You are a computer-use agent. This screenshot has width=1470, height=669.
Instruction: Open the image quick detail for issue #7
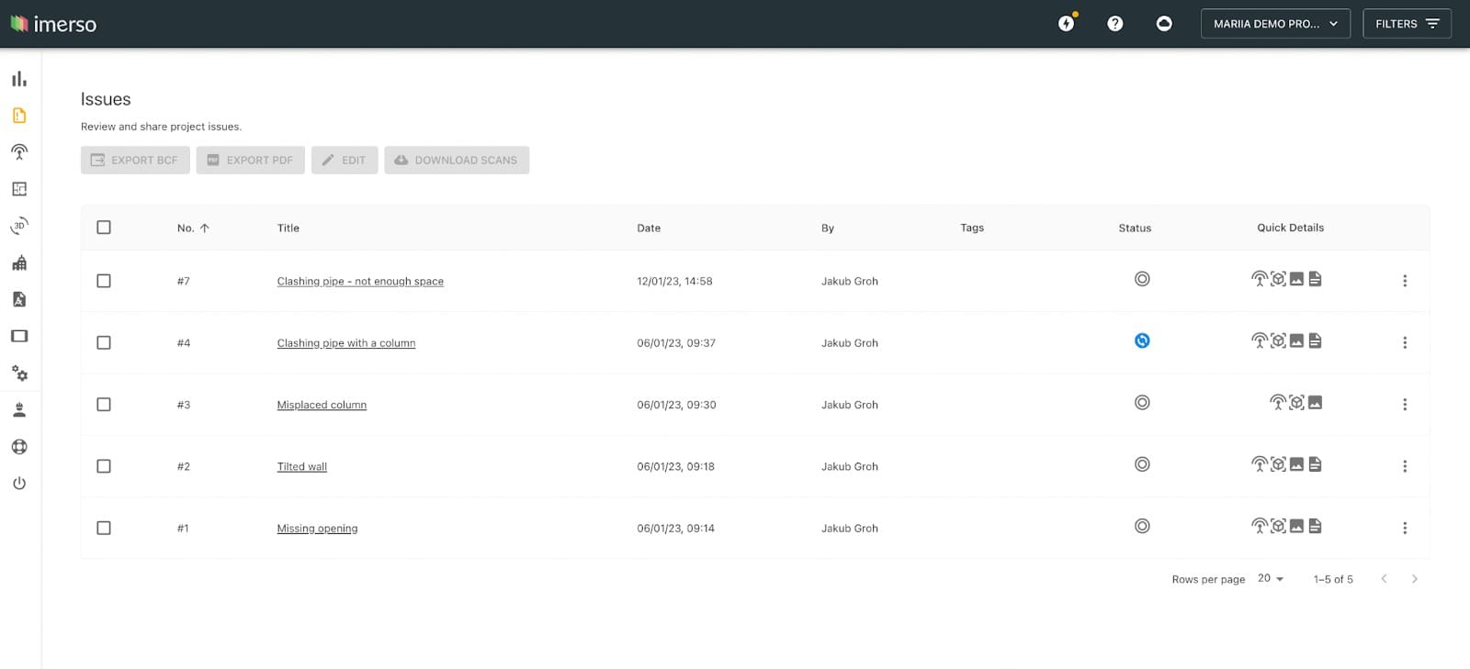coord(1296,279)
